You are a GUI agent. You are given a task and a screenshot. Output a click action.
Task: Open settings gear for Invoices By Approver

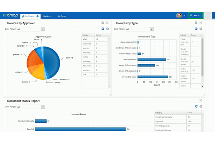(x=107, y=29)
